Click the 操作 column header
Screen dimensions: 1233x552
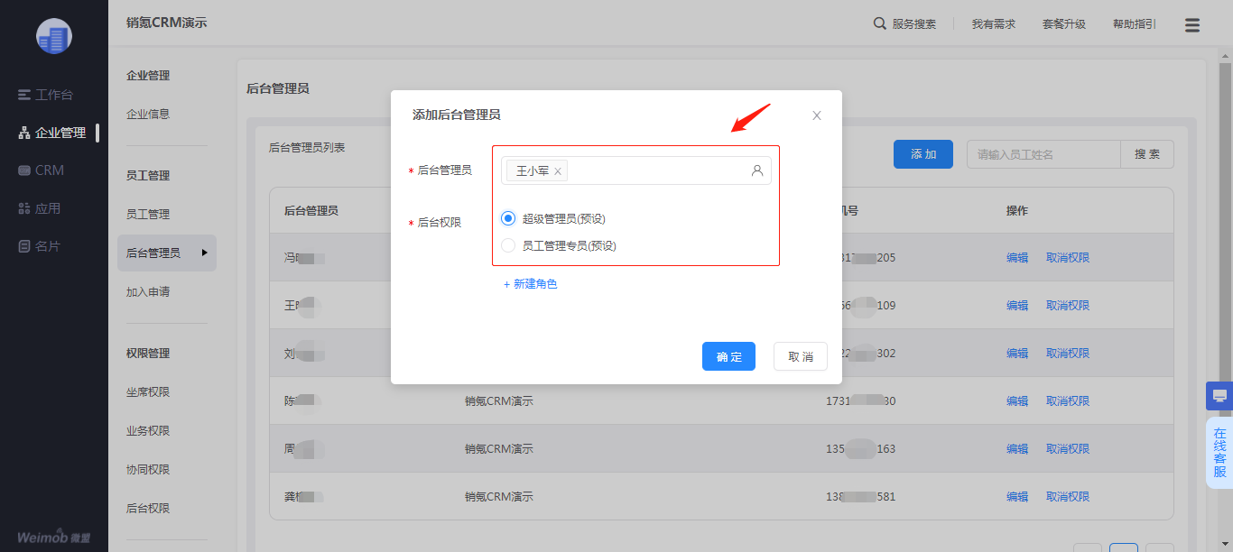1017,211
